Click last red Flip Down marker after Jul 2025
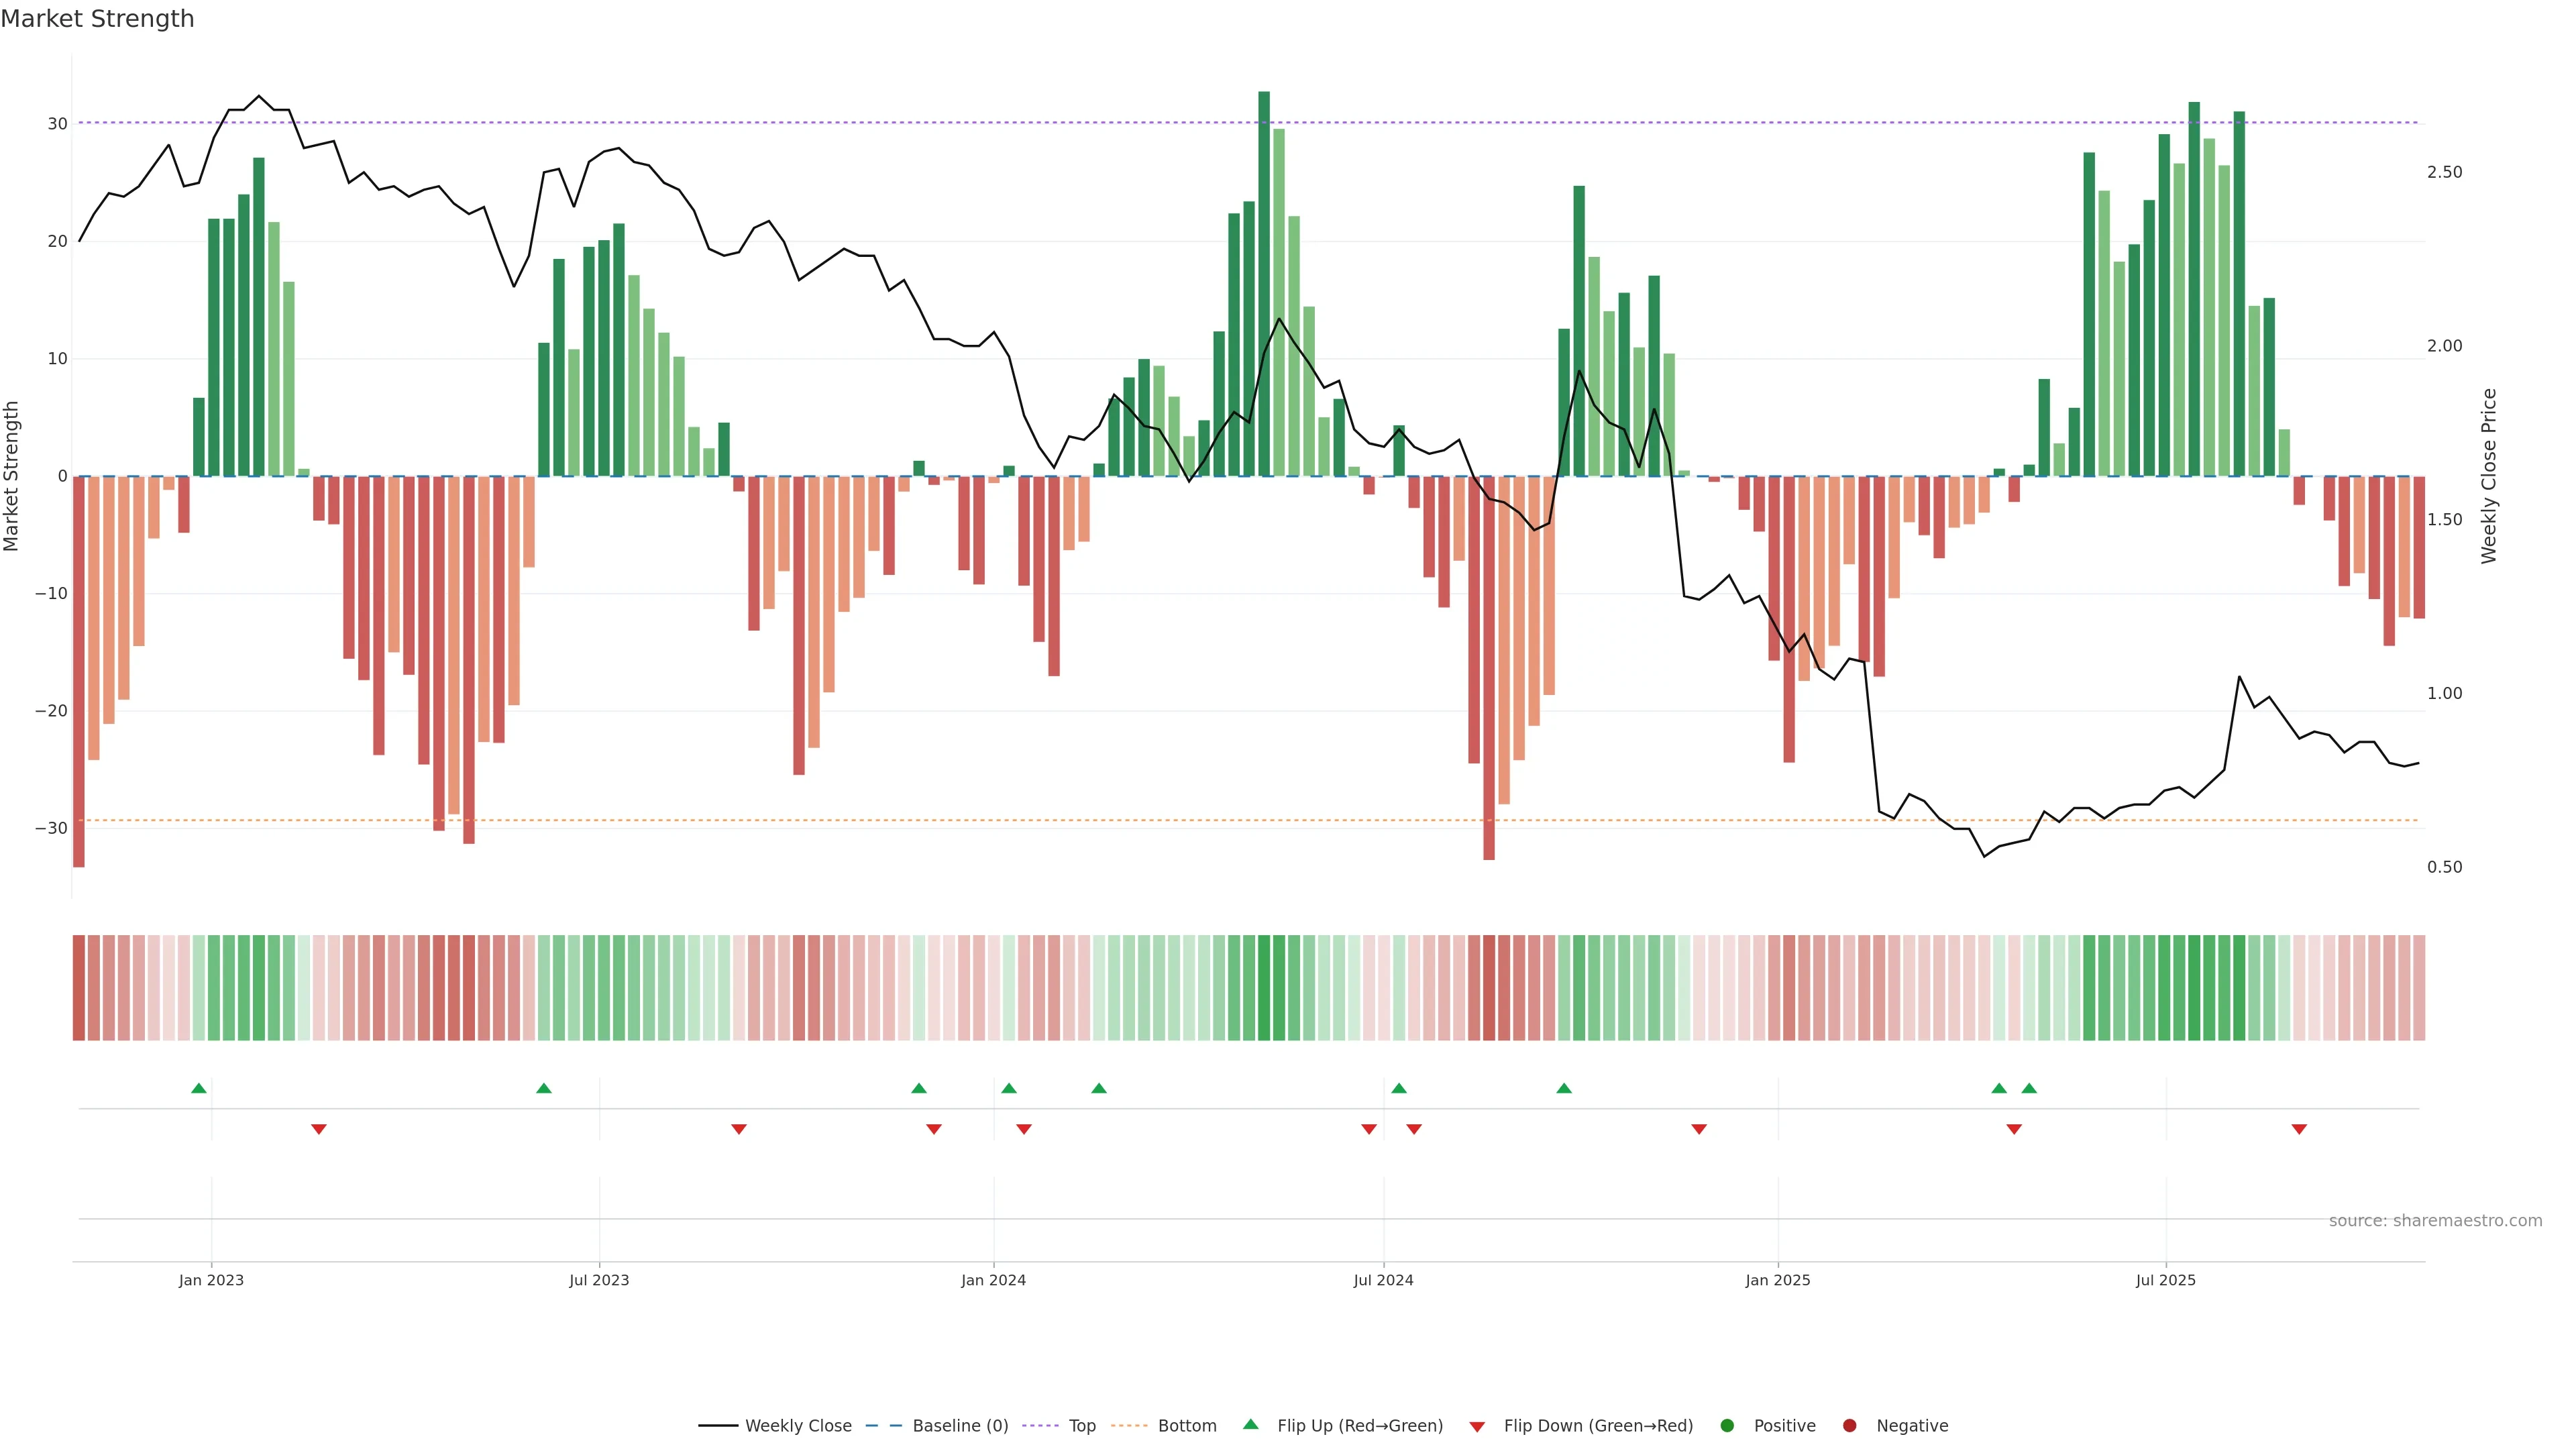2576x1449 pixels. coord(2299,1129)
